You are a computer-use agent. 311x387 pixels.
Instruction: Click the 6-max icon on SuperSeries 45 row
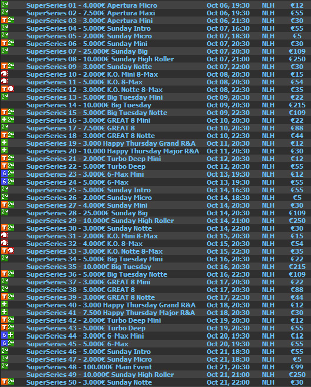[x=5, y=343]
